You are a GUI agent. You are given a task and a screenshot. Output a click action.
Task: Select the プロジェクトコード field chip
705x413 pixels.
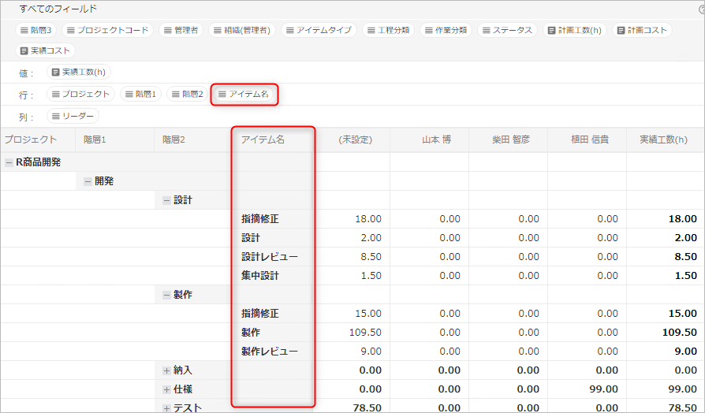106,30
